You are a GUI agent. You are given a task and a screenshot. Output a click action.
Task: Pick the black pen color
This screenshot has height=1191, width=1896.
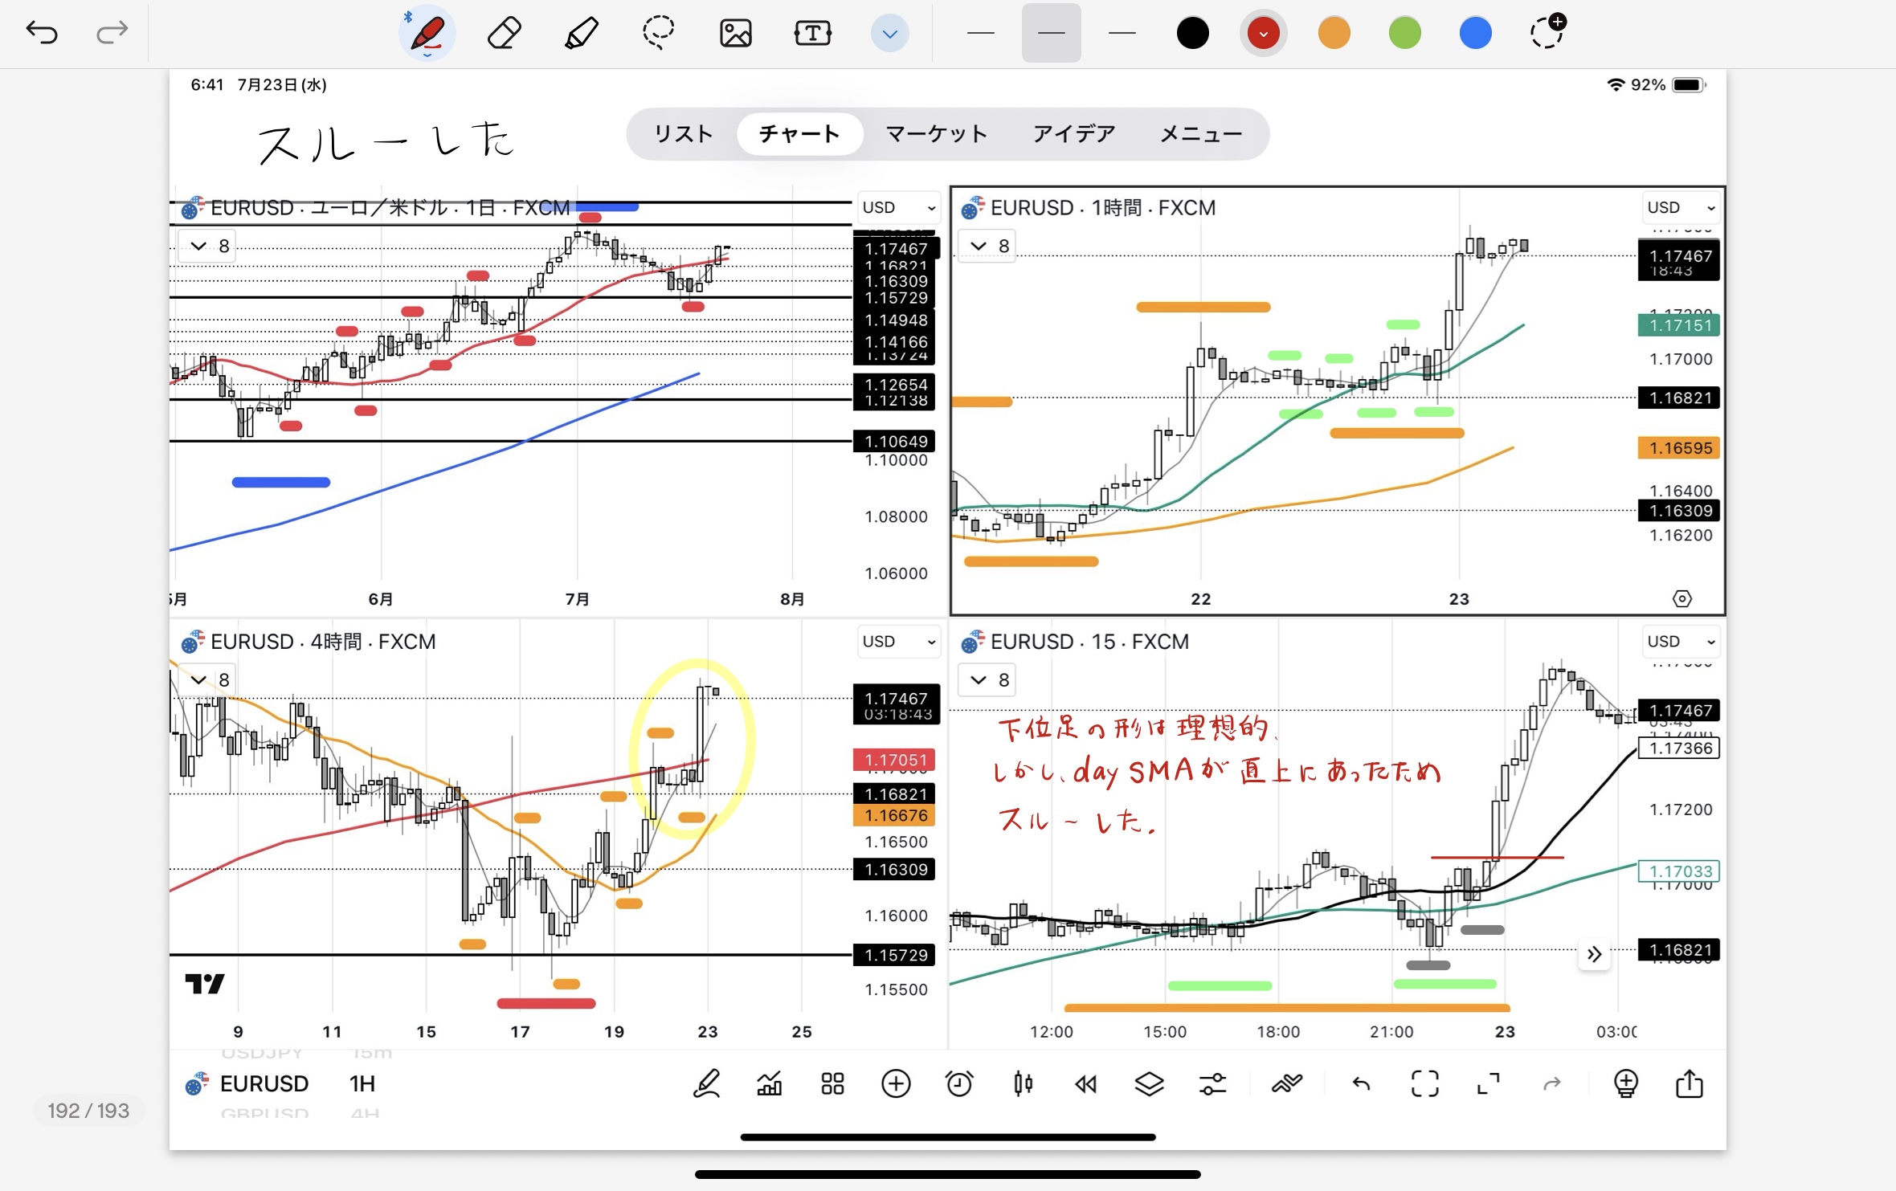point(1192,34)
